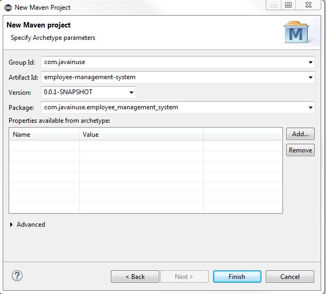Go back with the < Back button

click(x=135, y=277)
